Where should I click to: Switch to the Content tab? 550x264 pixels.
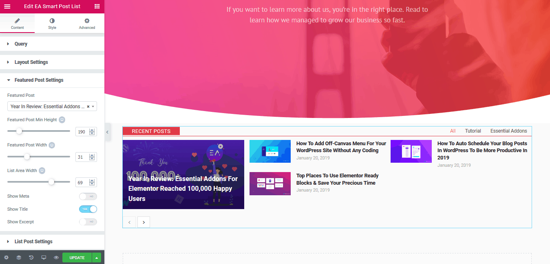[x=18, y=24]
